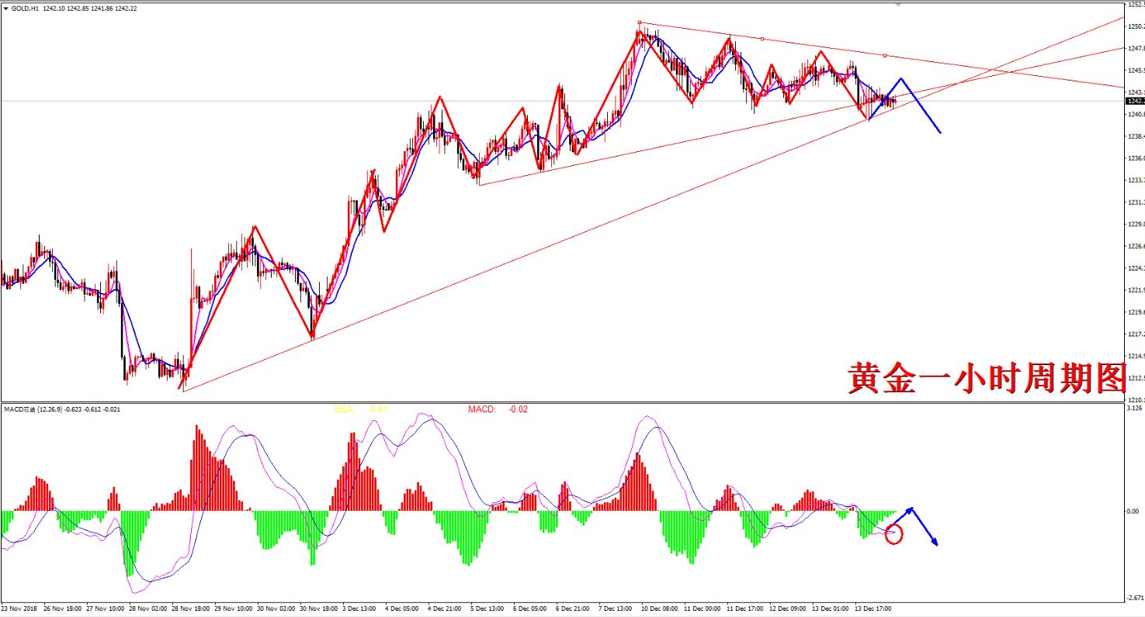Click the red MACD: -0.02 value label
1145x617 pixels.
click(498, 408)
